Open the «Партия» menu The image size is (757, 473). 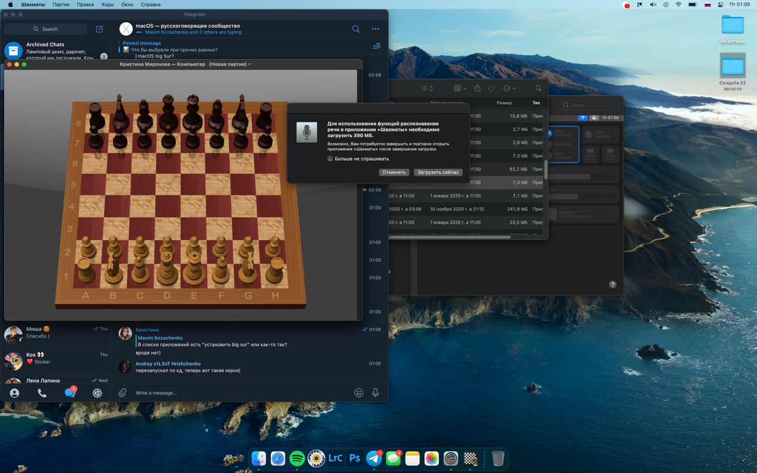(61, 4)
